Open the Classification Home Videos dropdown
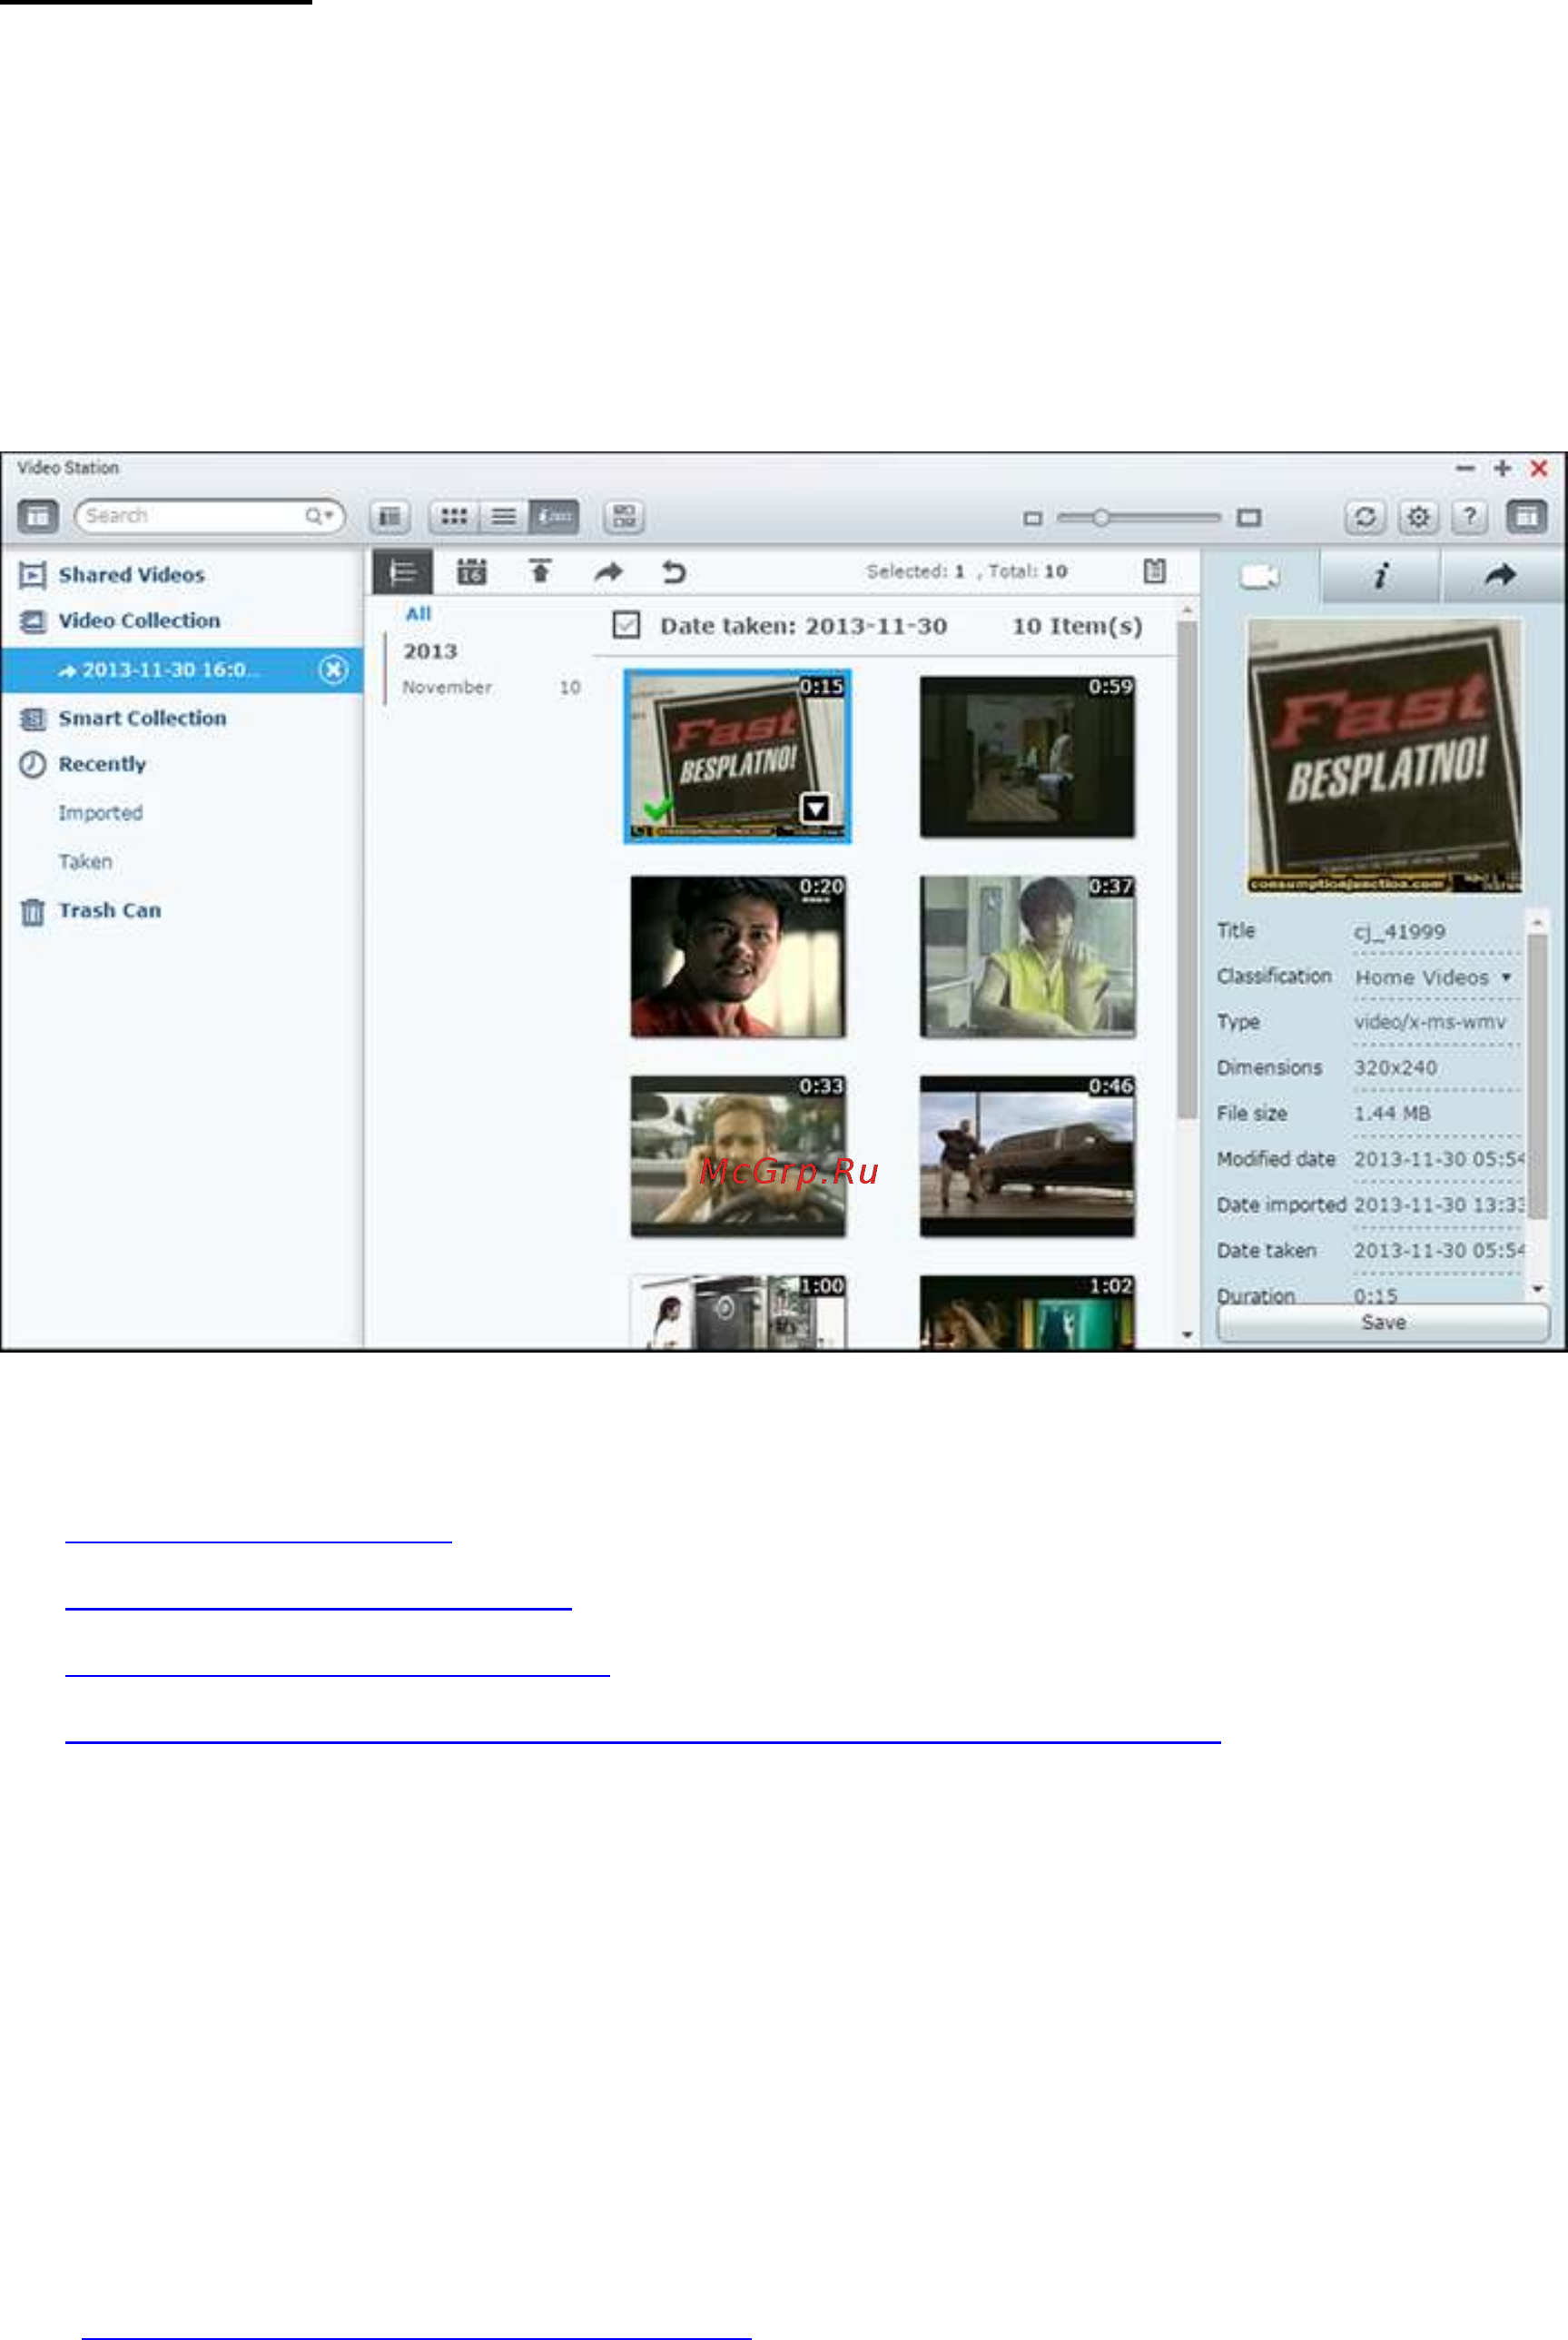This screenshot has height=2340, width=1568. (x=1436, y=977)
